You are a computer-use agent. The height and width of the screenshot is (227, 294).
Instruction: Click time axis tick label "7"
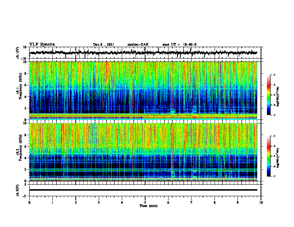point(192,203)
